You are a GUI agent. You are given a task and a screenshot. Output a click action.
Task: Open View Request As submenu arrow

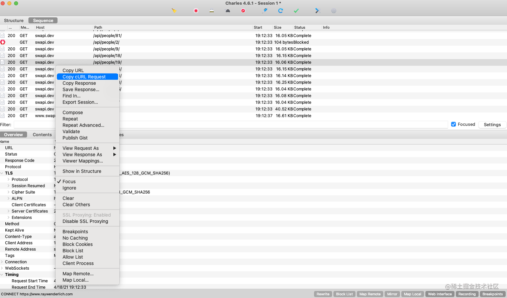pyautogui.click(x=115, y=148)
